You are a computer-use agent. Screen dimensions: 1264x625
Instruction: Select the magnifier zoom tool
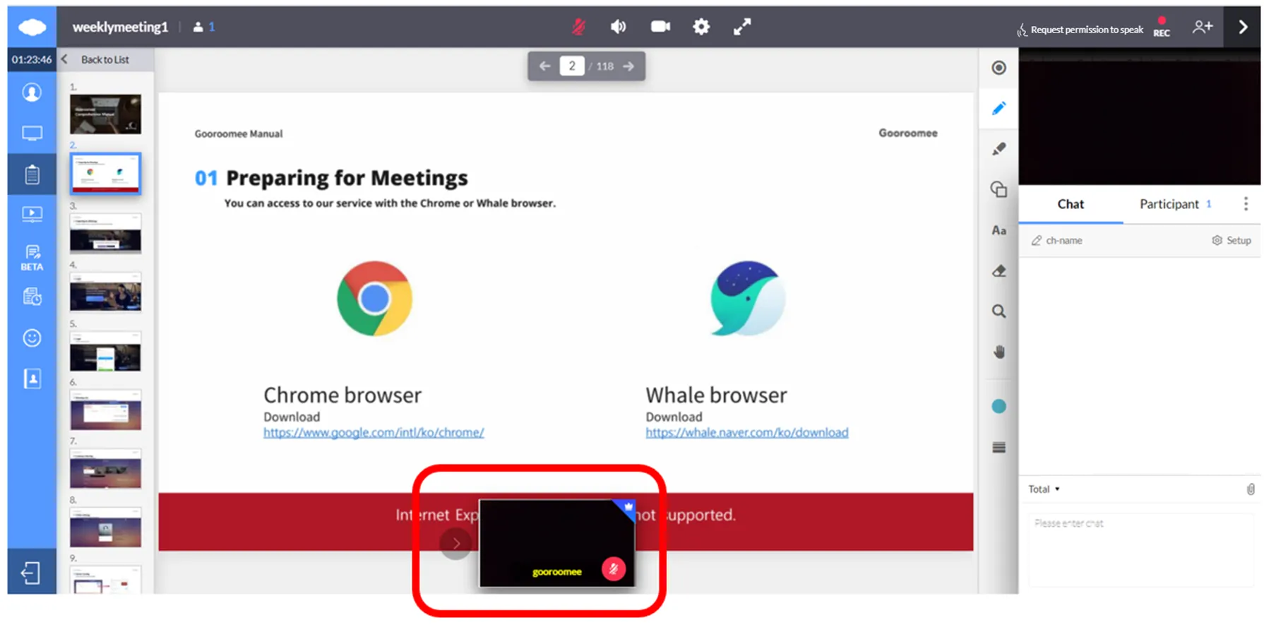pyautogui.click(x=998, y=311)
